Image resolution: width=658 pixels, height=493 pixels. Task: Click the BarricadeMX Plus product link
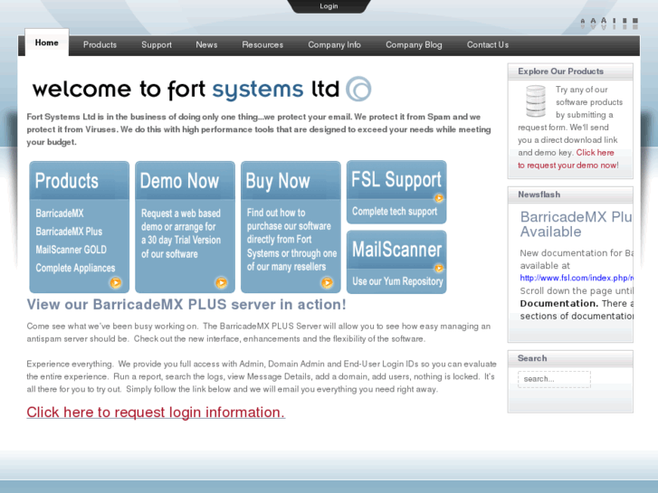(69, 232)
